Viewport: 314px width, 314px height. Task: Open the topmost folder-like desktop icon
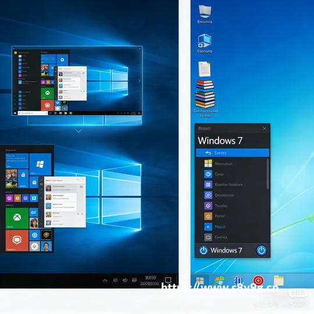pos(205,12)
